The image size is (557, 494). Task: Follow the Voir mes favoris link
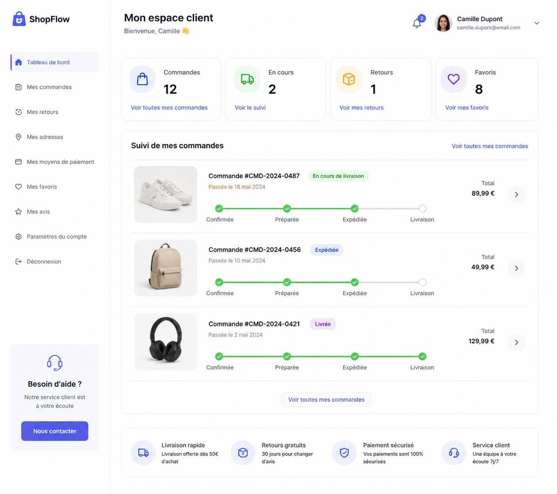pyautogui.click(x=467, y=108)
